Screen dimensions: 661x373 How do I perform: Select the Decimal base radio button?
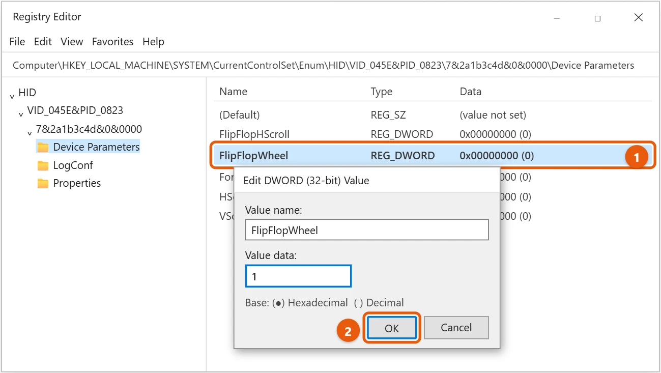(359, 303)
